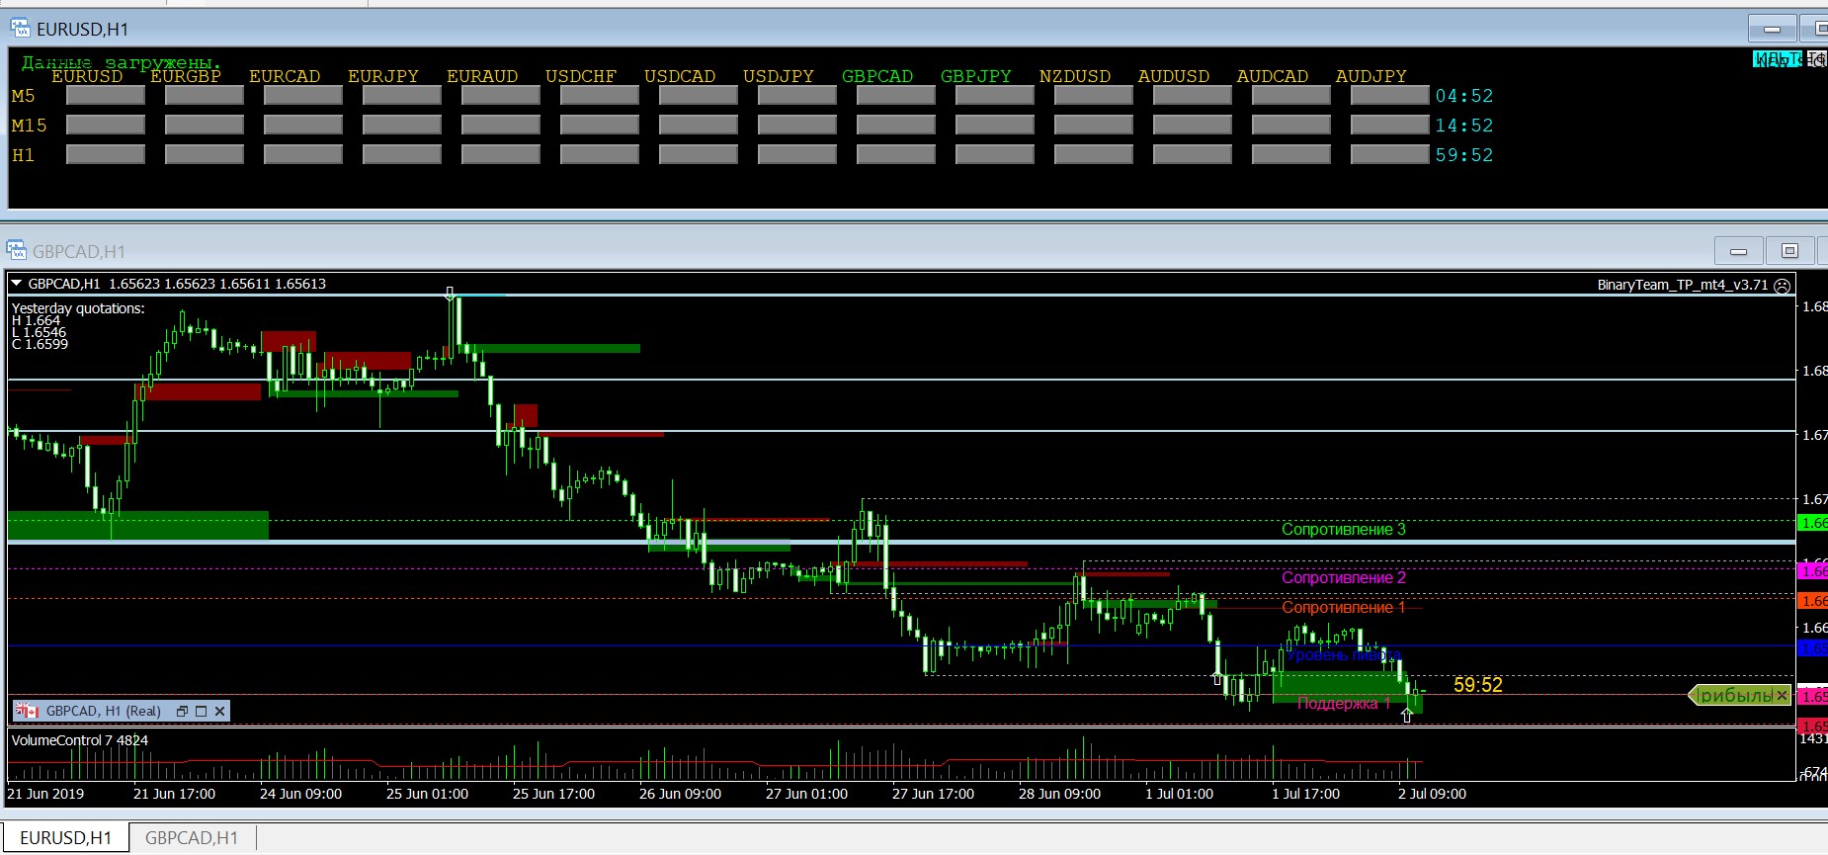Click the up arrow signal under the latest candle
Image resolution: width=1828 pixels, height=855 pixels.
point(1406,716)
